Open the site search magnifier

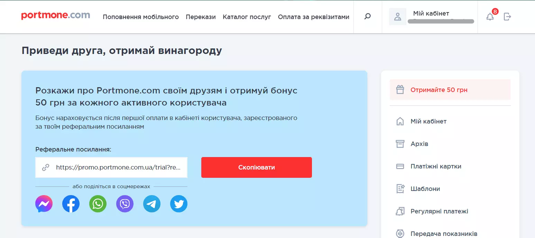click(x=367, y=16)
